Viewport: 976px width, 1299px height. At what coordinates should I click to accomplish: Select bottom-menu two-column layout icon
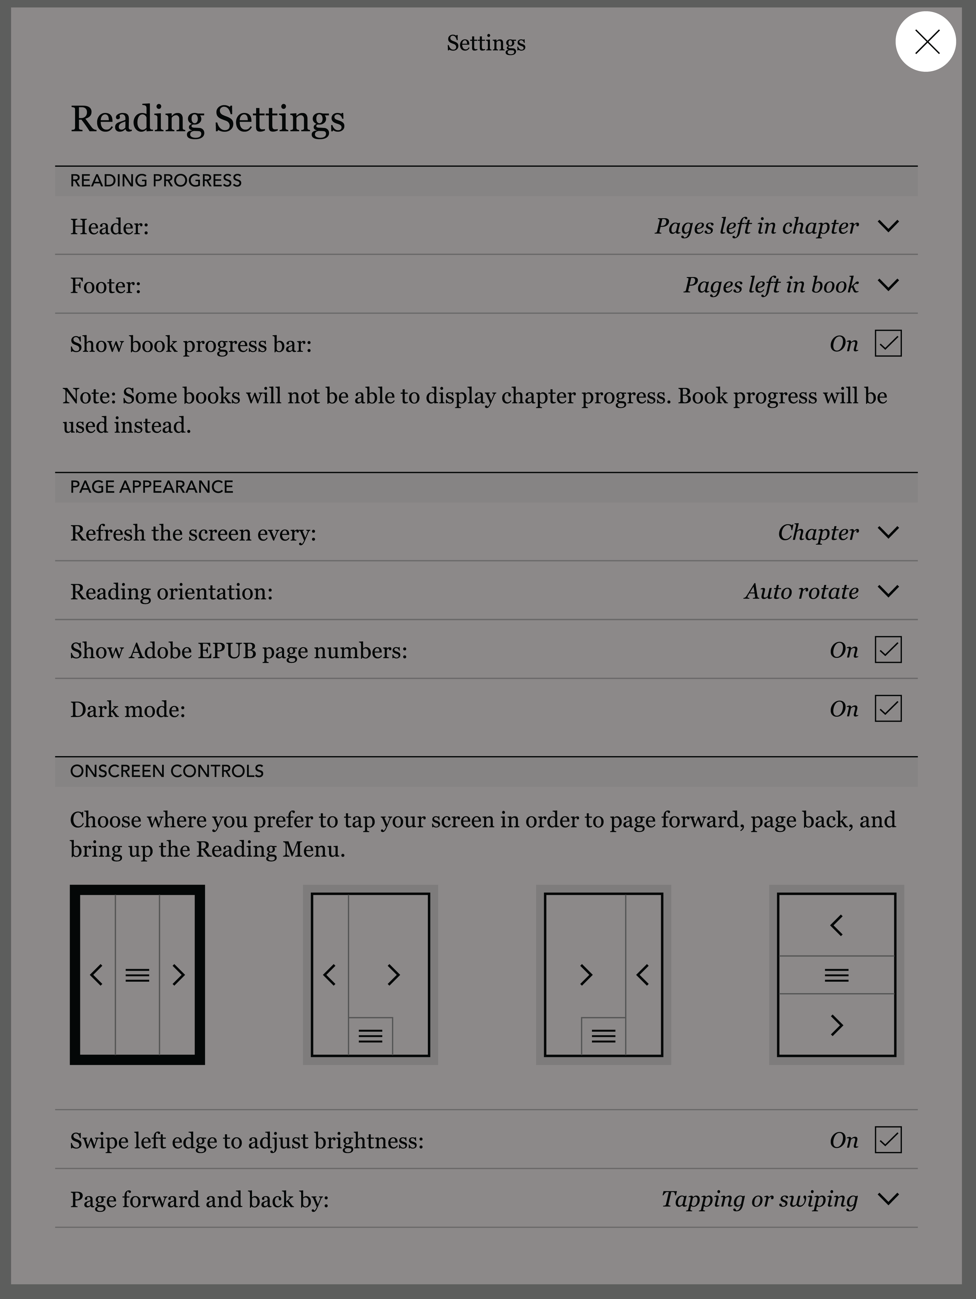(371, 974)
